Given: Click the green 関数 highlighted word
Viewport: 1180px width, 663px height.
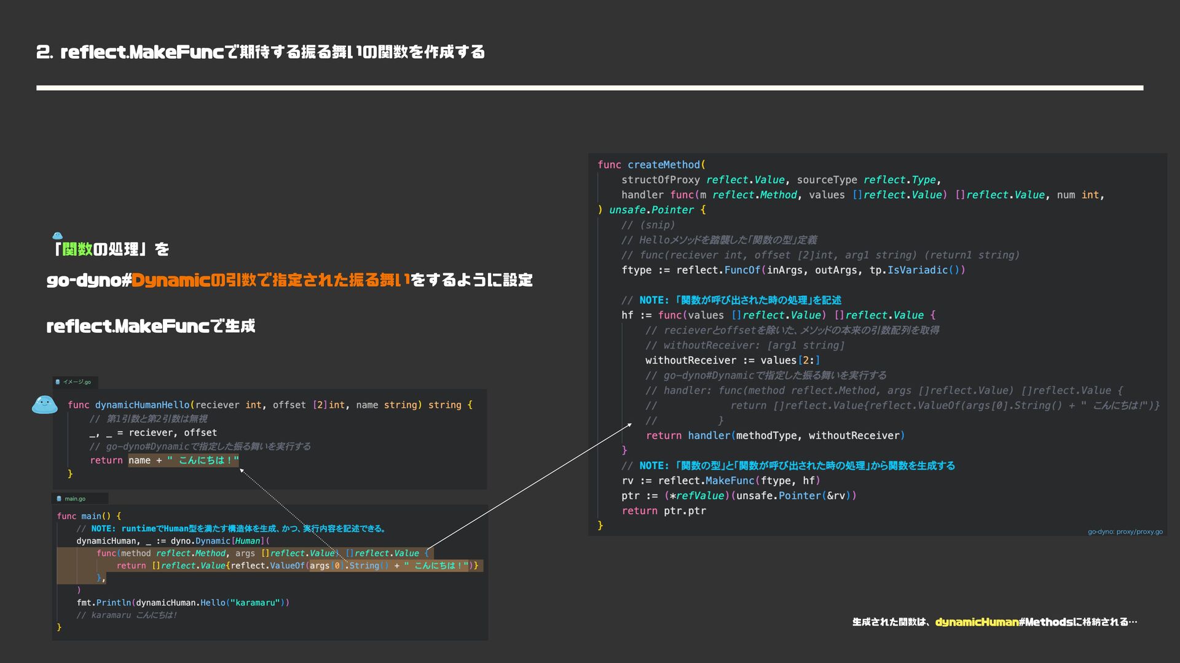Looking at the screenshot, I should pyautogui.click(x=77, y=249).
